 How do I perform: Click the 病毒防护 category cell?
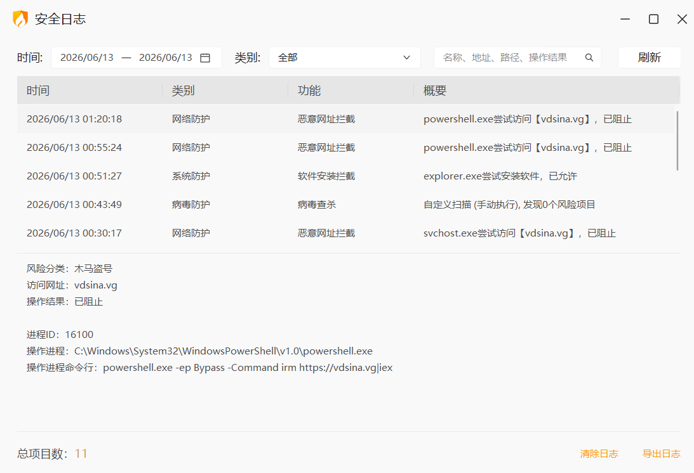pyautogui.click(x=190, y=205)
